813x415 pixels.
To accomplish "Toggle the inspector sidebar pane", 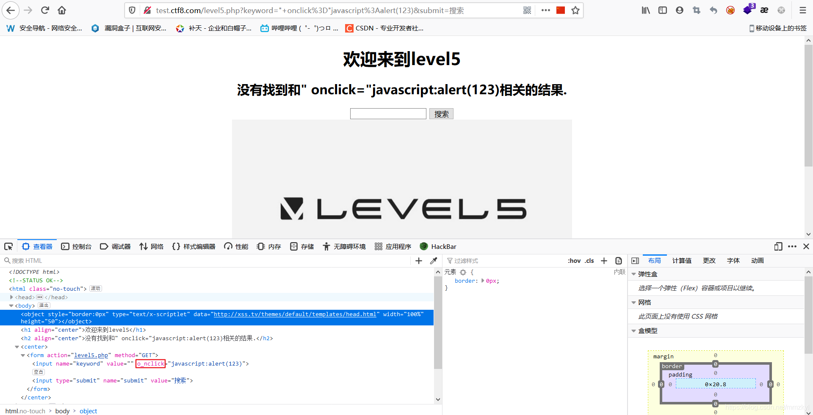I will pyautogui.click(x=635, y=261).
